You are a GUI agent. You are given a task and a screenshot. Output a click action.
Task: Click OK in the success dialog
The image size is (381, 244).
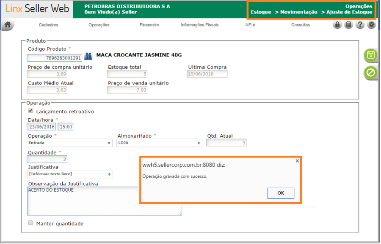click(281, 193)
